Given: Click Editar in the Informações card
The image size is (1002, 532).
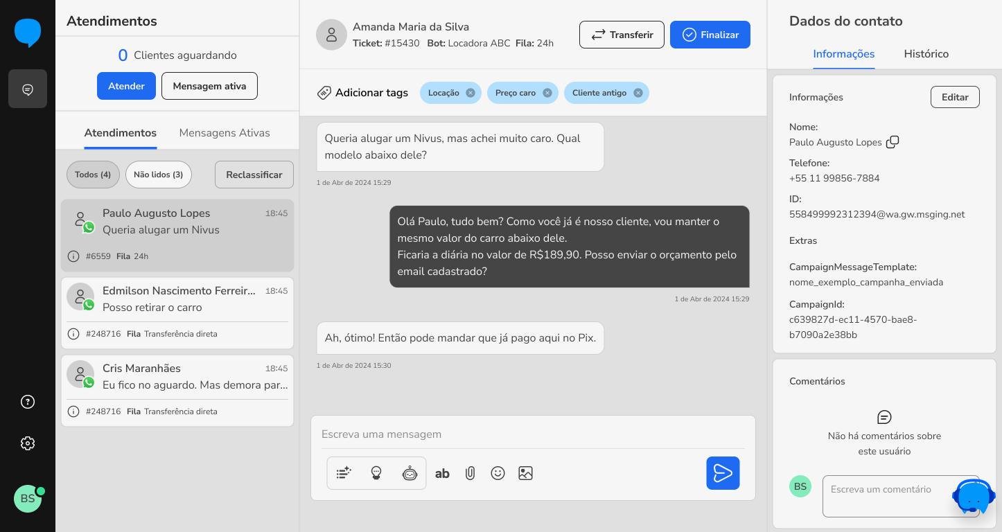Looking at the screenshot, I should pyautogui.click(x=955, y=97).
